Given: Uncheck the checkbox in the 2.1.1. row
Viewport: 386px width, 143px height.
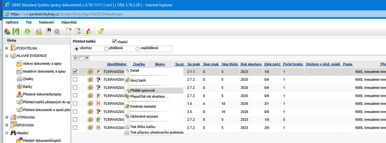Looking at the screenshot, I should [75, 71].
